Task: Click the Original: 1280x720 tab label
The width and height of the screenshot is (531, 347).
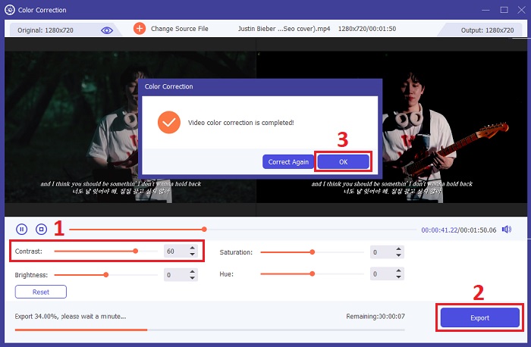Action: [46, 30]
